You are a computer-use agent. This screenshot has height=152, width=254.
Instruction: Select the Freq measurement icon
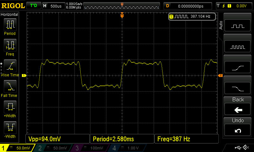[10, 45]
